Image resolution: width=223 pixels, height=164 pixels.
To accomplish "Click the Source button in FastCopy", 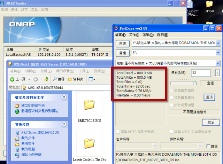I will pyautogui.click(x=122, y=44).
